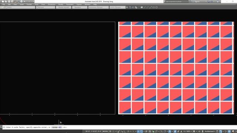
Task: Open the annotation scale 1:1 dropdown
Action: point(187,132)
